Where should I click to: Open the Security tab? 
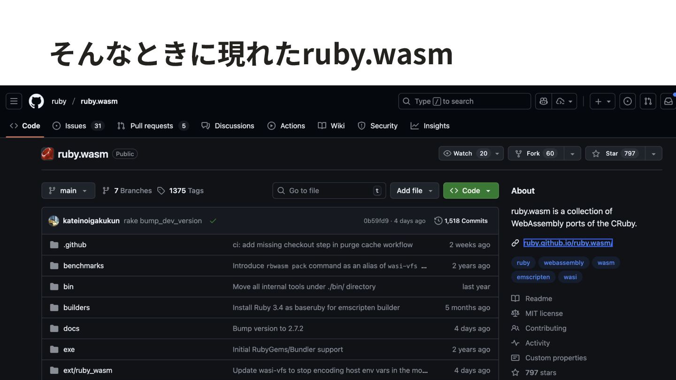(377, 126)
